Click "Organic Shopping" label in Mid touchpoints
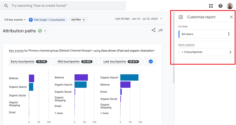Image resolution: width=236 pixels, height=125 pixels. 60,99
